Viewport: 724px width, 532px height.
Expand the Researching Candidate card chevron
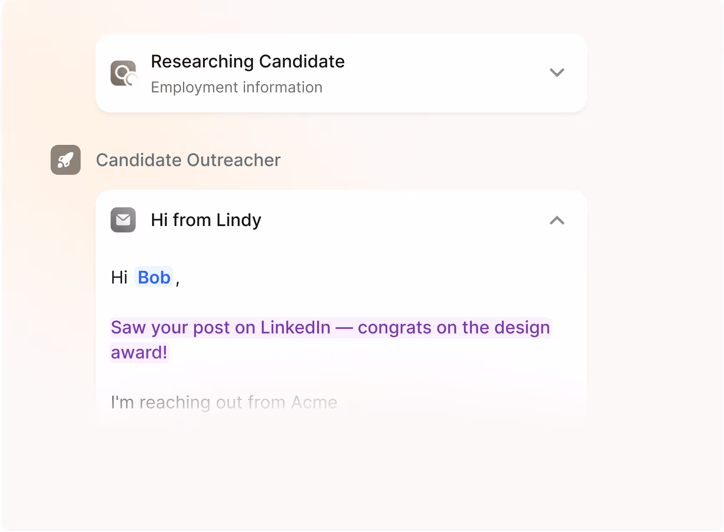coord(557,72)
